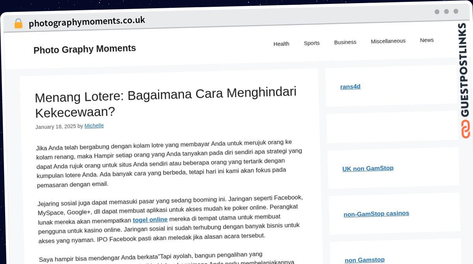Image resolution: width=473 pixels, height=264 pixels.
Task: Open the Photo Graphy Moments site title
Action: (85, 49)
